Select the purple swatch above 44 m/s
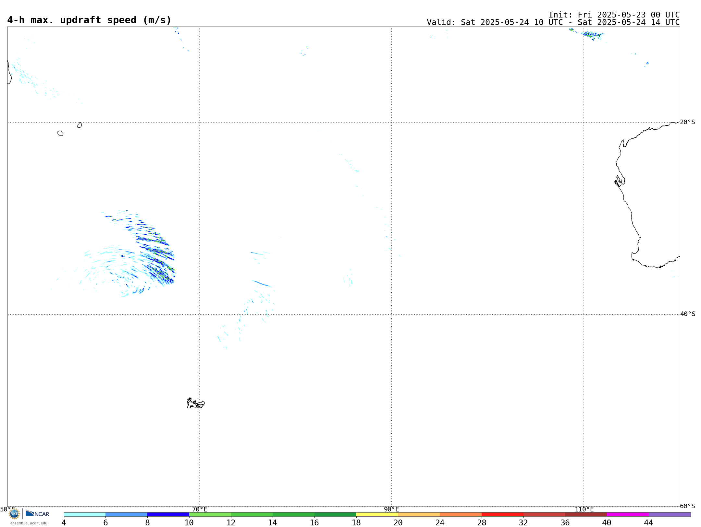701x527 pixels. [x=670, y=514]
